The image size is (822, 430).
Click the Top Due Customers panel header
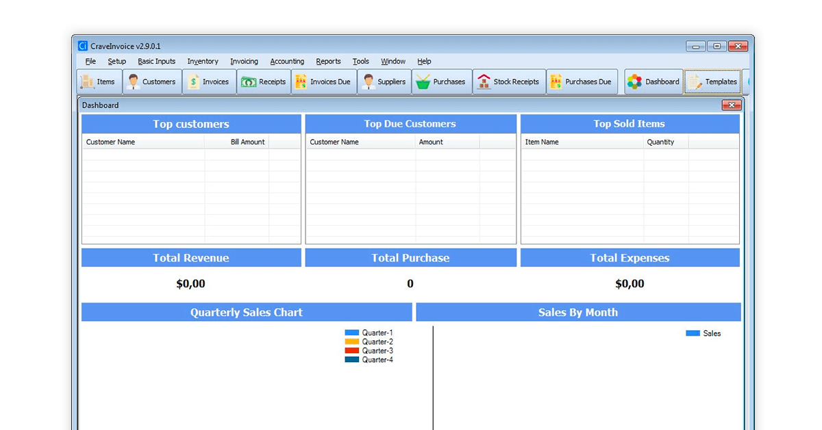[410, 124]
